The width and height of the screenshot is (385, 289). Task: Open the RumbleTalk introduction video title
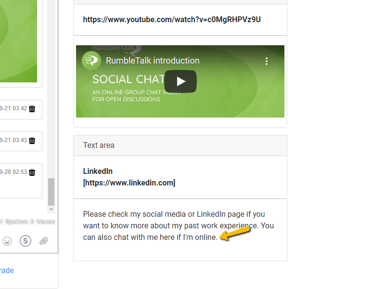(x=152, y=61)
